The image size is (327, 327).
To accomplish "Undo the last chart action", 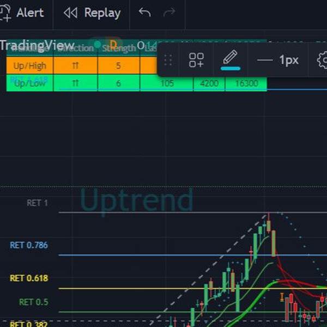I will pyautogui.click(x=145, y=13).
